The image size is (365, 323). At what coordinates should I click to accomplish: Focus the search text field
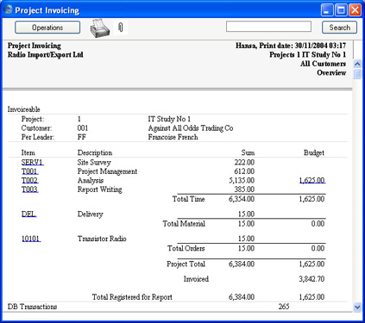268,27
